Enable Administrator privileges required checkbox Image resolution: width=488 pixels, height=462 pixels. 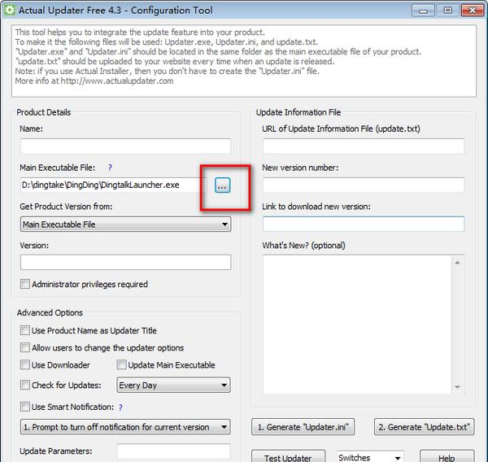(25, 284)
